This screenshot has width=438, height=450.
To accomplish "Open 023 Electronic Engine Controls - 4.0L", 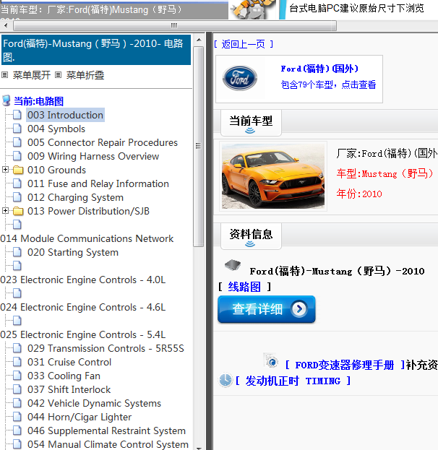I will click(83, 280).
